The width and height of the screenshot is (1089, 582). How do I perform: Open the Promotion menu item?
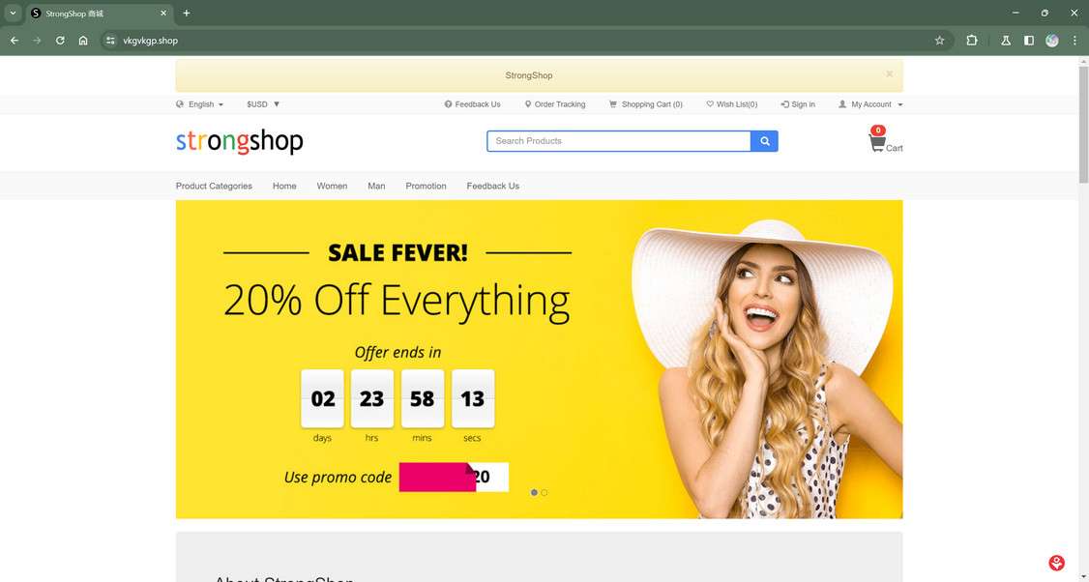426,187
